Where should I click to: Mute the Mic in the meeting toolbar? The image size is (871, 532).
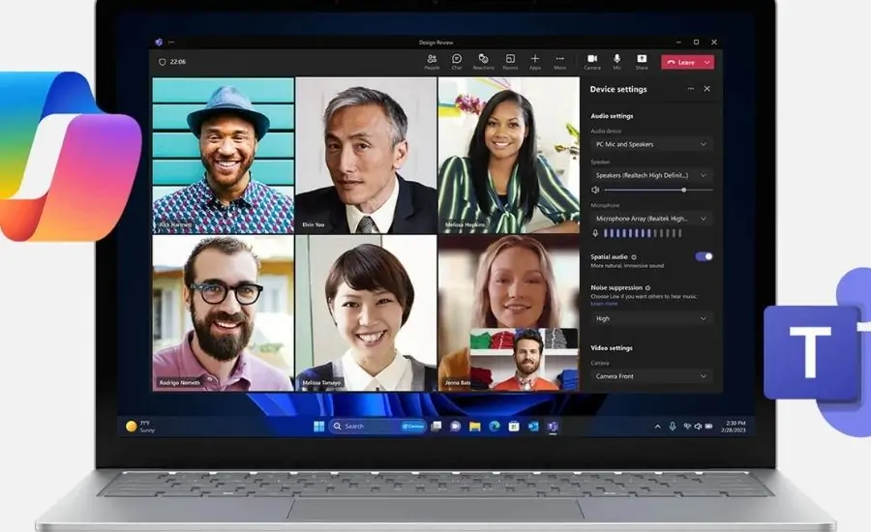pos(616,61)
